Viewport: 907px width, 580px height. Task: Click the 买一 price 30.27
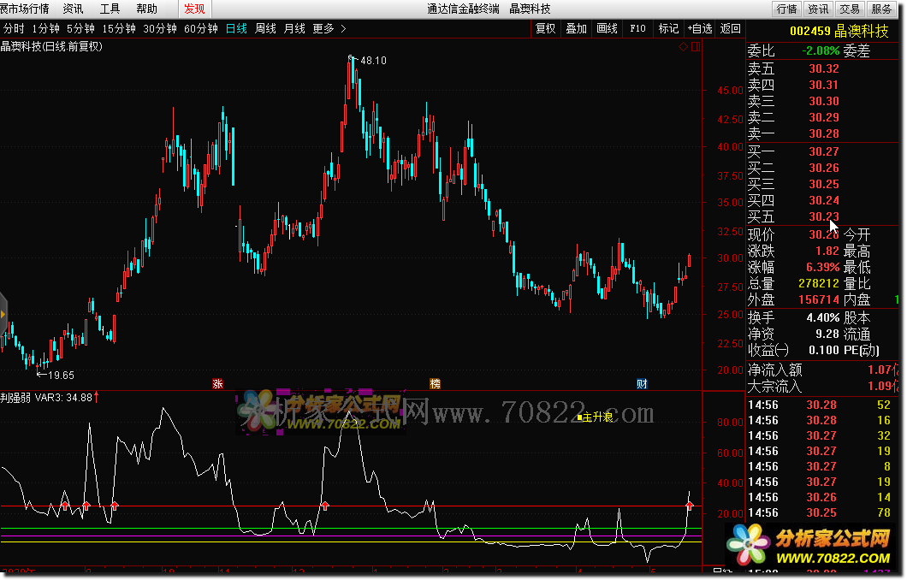pos(824,151)
